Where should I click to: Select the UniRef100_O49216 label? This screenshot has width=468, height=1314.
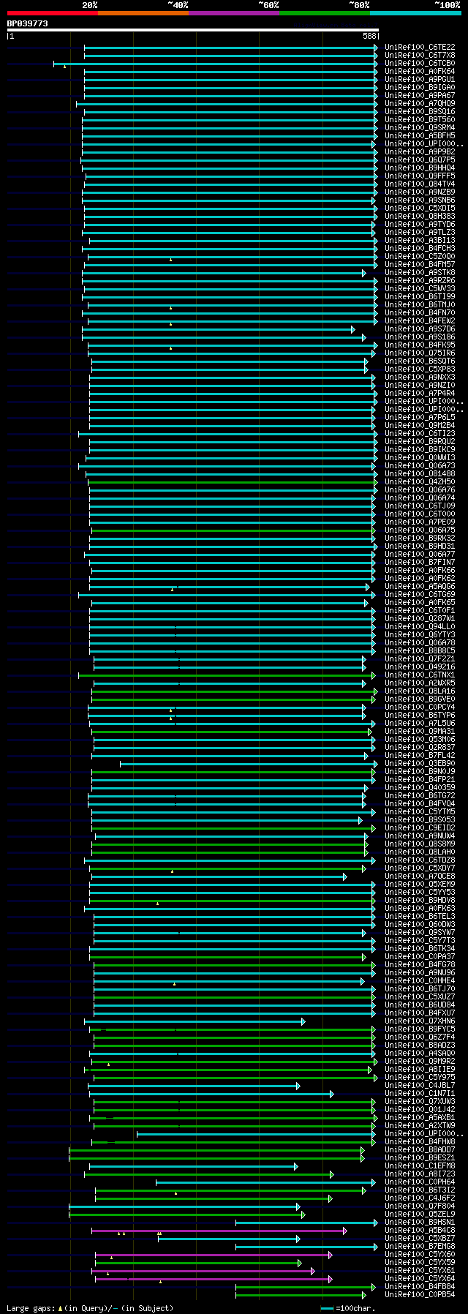coord(420,667)
